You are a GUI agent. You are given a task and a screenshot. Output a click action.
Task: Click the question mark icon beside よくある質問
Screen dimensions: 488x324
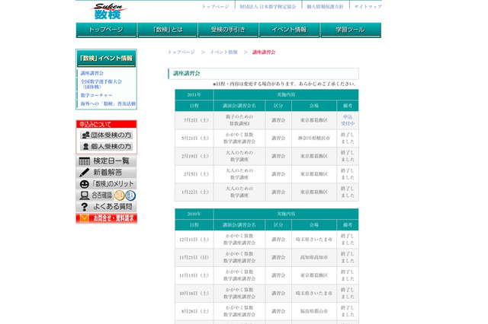pos(84,207)
